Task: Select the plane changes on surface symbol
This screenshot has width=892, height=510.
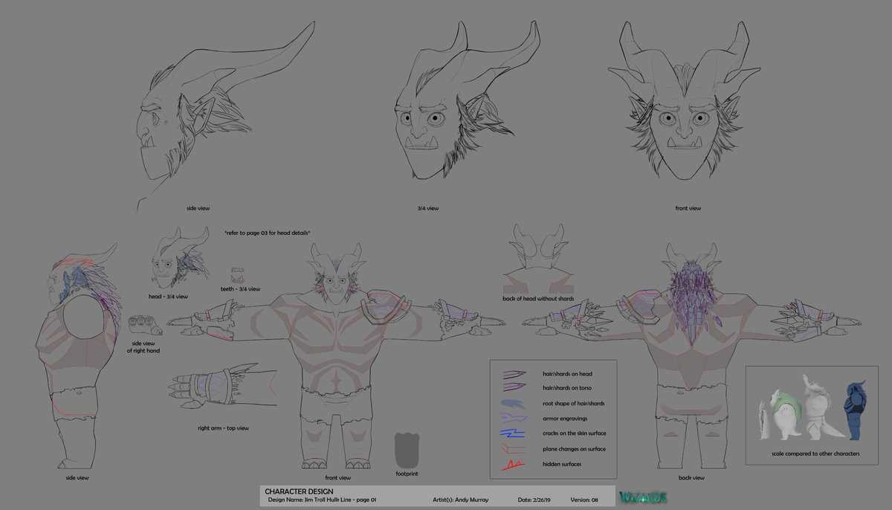Action: tap(514, 448)
